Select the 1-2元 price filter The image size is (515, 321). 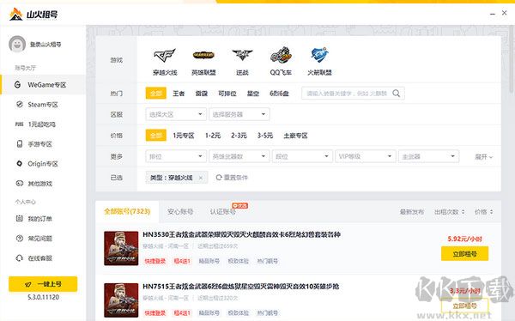pos(213,136)
